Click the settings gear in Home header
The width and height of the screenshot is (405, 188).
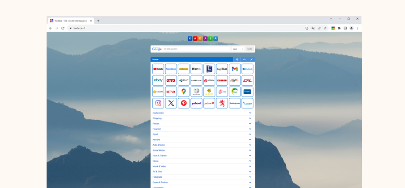click(237, 59)
